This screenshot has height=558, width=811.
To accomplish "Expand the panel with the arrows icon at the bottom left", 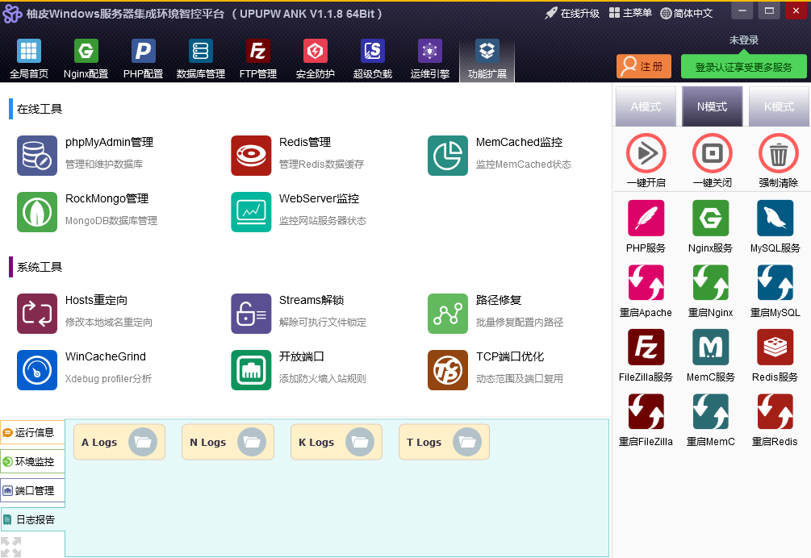I will (10, 547).
